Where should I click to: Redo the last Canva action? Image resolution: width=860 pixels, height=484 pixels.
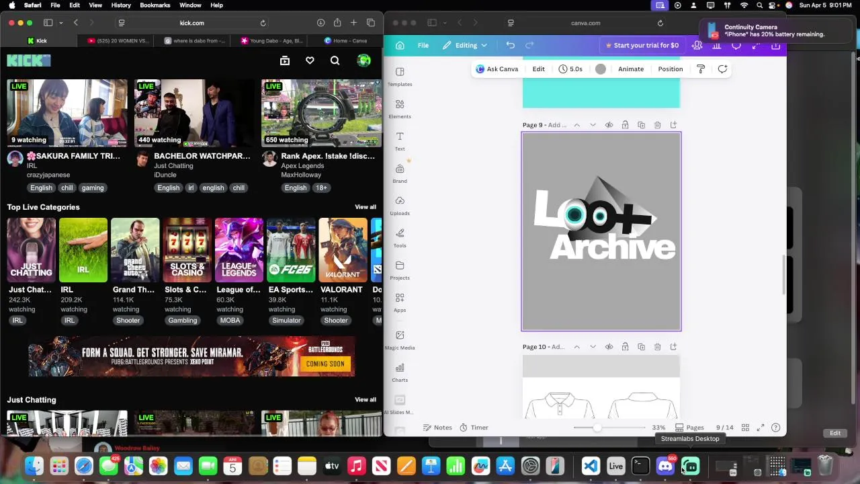point(529,45)
